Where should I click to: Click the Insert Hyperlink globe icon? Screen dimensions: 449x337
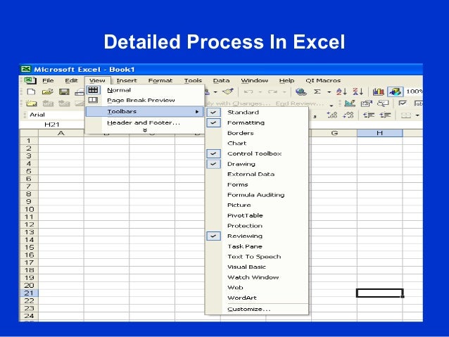click(x=301, y=91)
